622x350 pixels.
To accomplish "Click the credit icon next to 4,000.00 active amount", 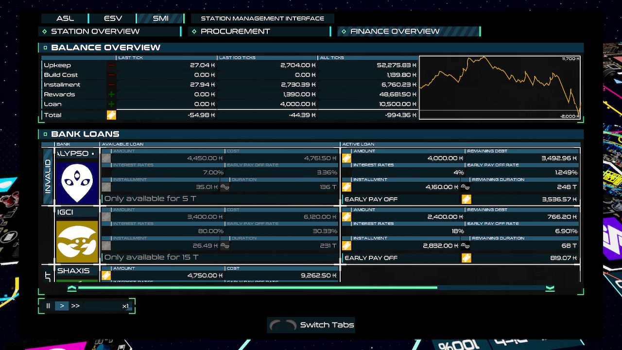I will click(346, 158).
